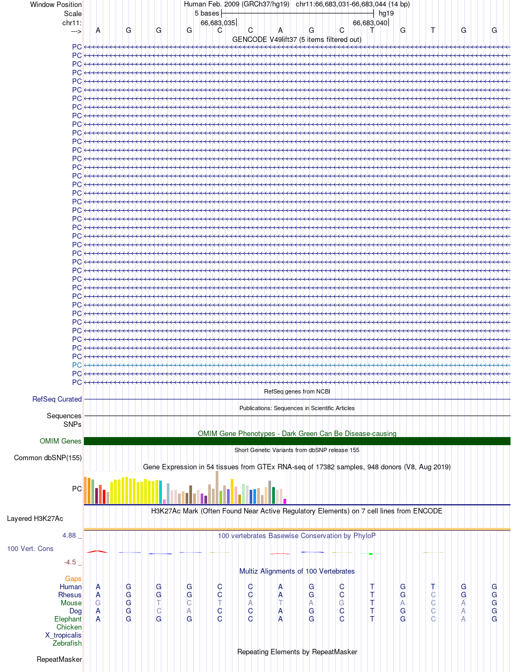Click the Gaps row label
511x672 pixels.
tap(74, 579)
